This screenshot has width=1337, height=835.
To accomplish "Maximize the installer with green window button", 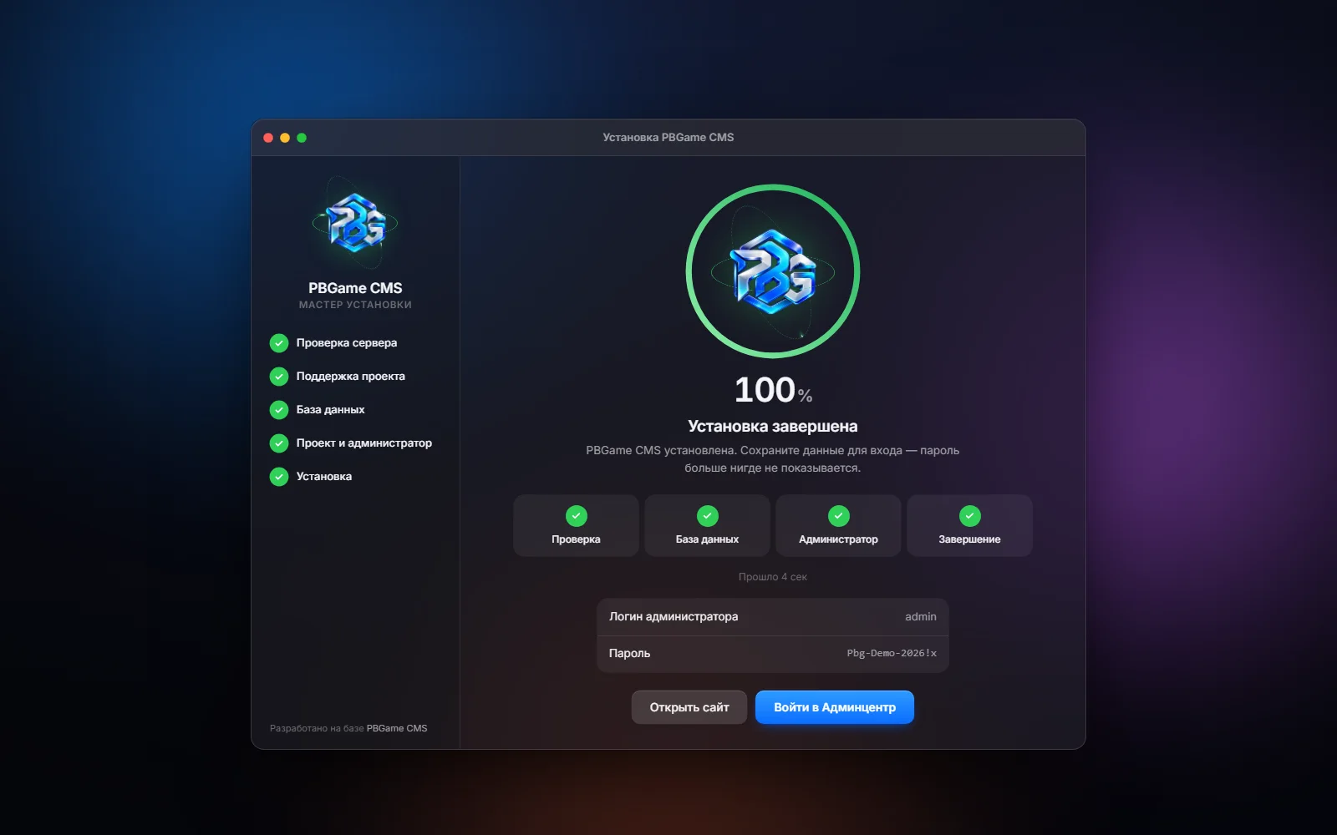I will [302, 138].
